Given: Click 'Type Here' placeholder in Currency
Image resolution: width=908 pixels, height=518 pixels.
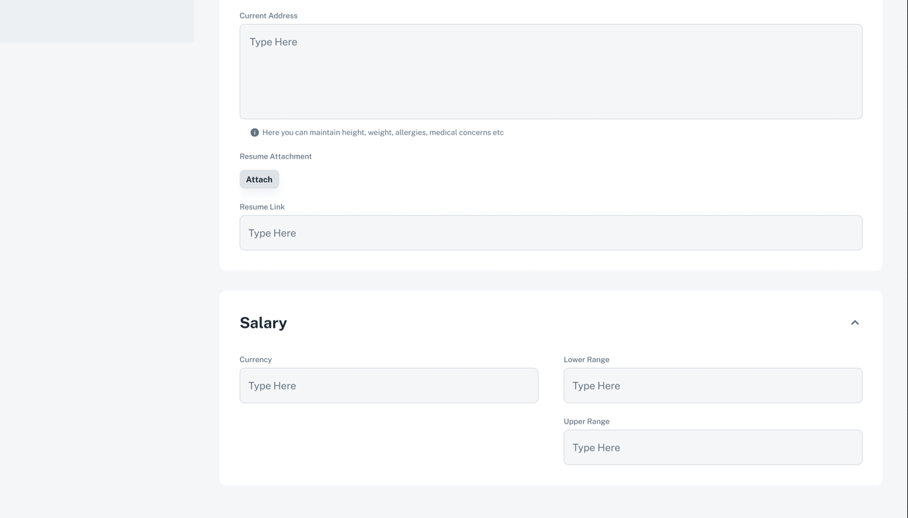Looking at the screenshot, I should pyautogui.click(x=272, y=386).
